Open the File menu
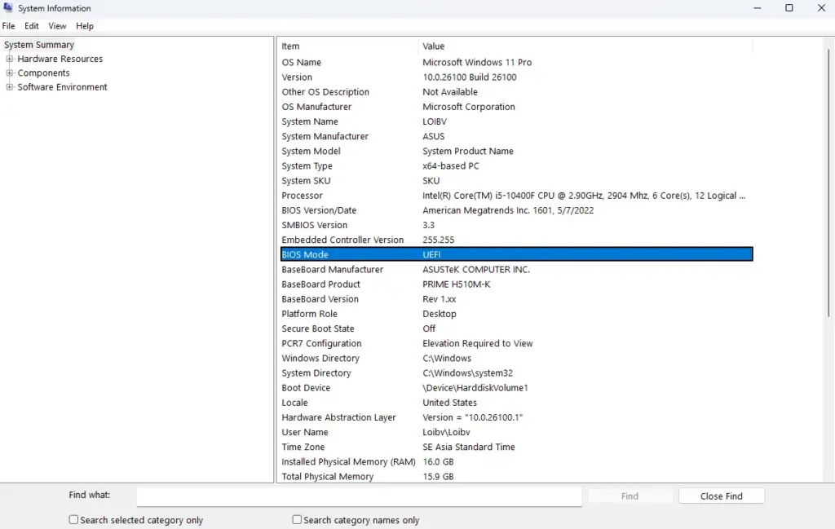 pos(8,25)
